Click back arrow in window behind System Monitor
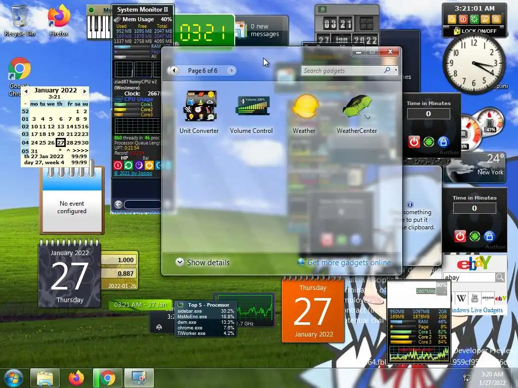This screenshot has width=518, height=388. point(118,205)
